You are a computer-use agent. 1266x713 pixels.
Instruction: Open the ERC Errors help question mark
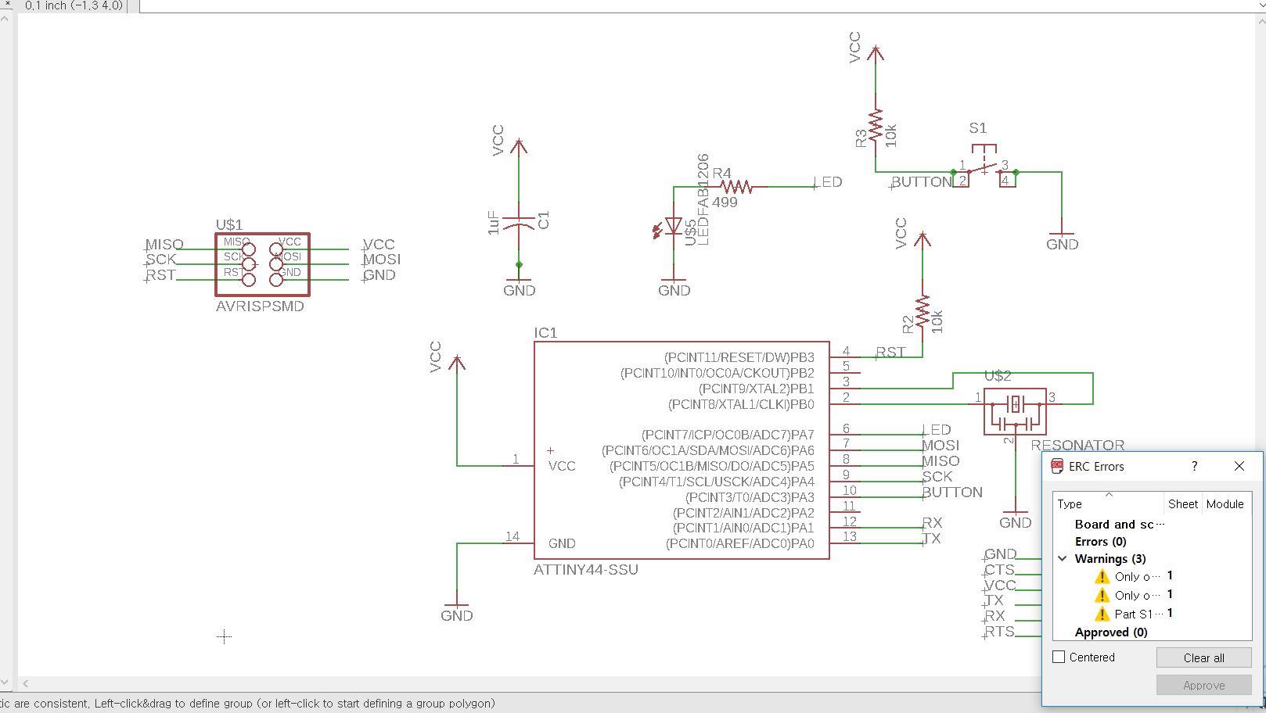pyautogui.click(x=1194, y=466)
